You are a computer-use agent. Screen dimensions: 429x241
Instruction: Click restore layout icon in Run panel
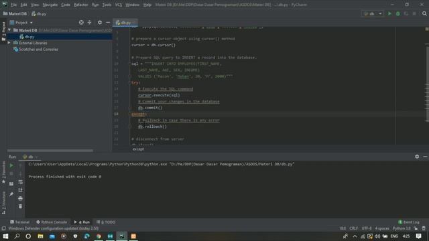pyautogui.click(x=11, y=184)
